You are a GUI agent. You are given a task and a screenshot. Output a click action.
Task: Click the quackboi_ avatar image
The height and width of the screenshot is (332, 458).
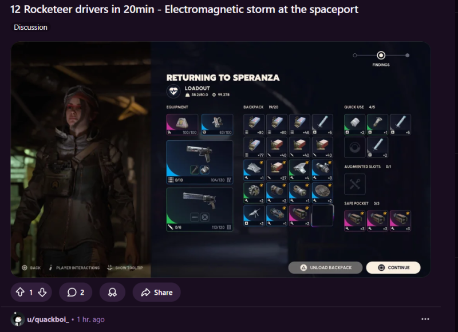tap(18, 319)
